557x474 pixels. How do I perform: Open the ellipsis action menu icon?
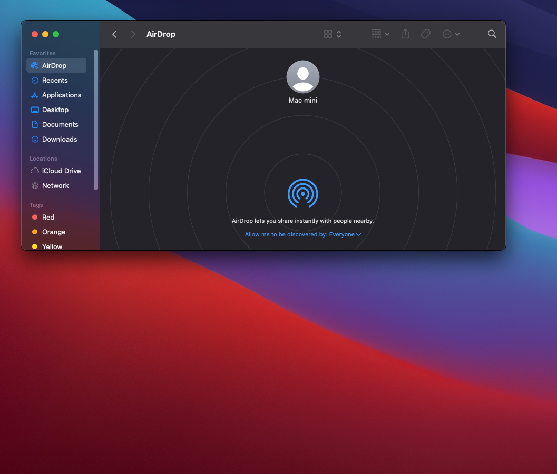pyautogui.click(x=447, y=34)
